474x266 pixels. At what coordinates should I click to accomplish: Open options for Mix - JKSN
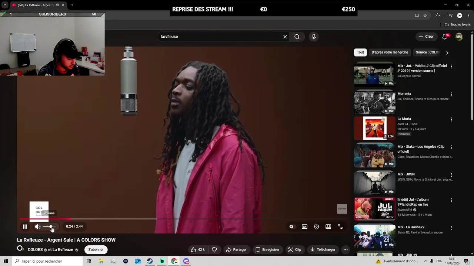(x=451, y=175)
